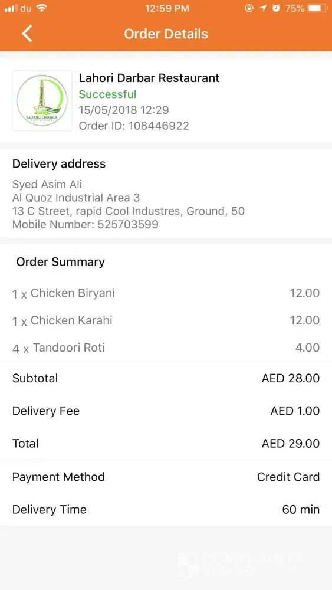Screen dimensions: 332x590
Task: Tap the Delivery Time 60 min row
Action: coord(166,510)
